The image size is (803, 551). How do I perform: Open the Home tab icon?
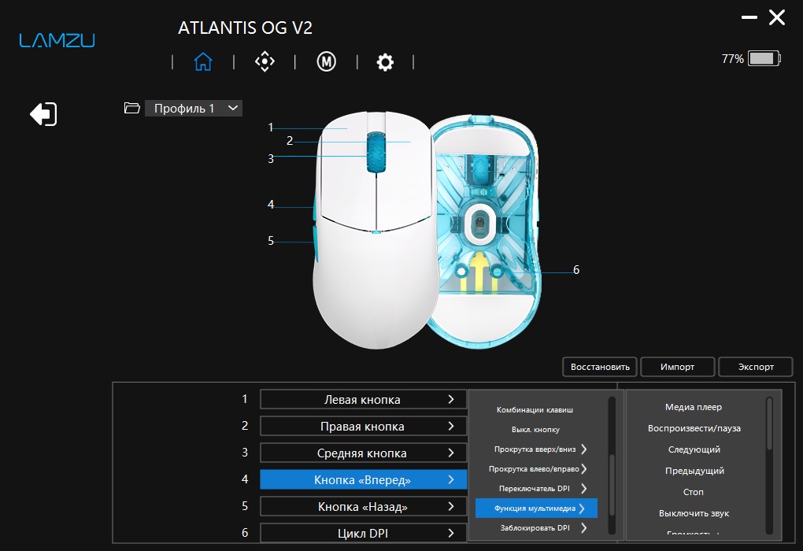pyautogui.click(x=203, y=62)
